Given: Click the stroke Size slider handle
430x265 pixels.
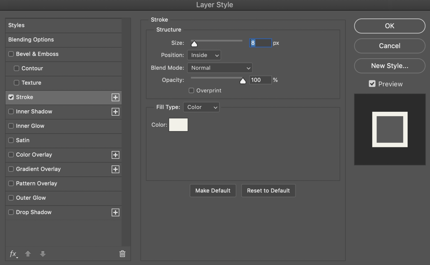Looking at the screenshot, I should click(194, 44).
